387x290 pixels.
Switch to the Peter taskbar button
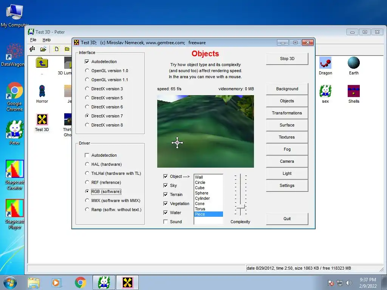point(104,282)
